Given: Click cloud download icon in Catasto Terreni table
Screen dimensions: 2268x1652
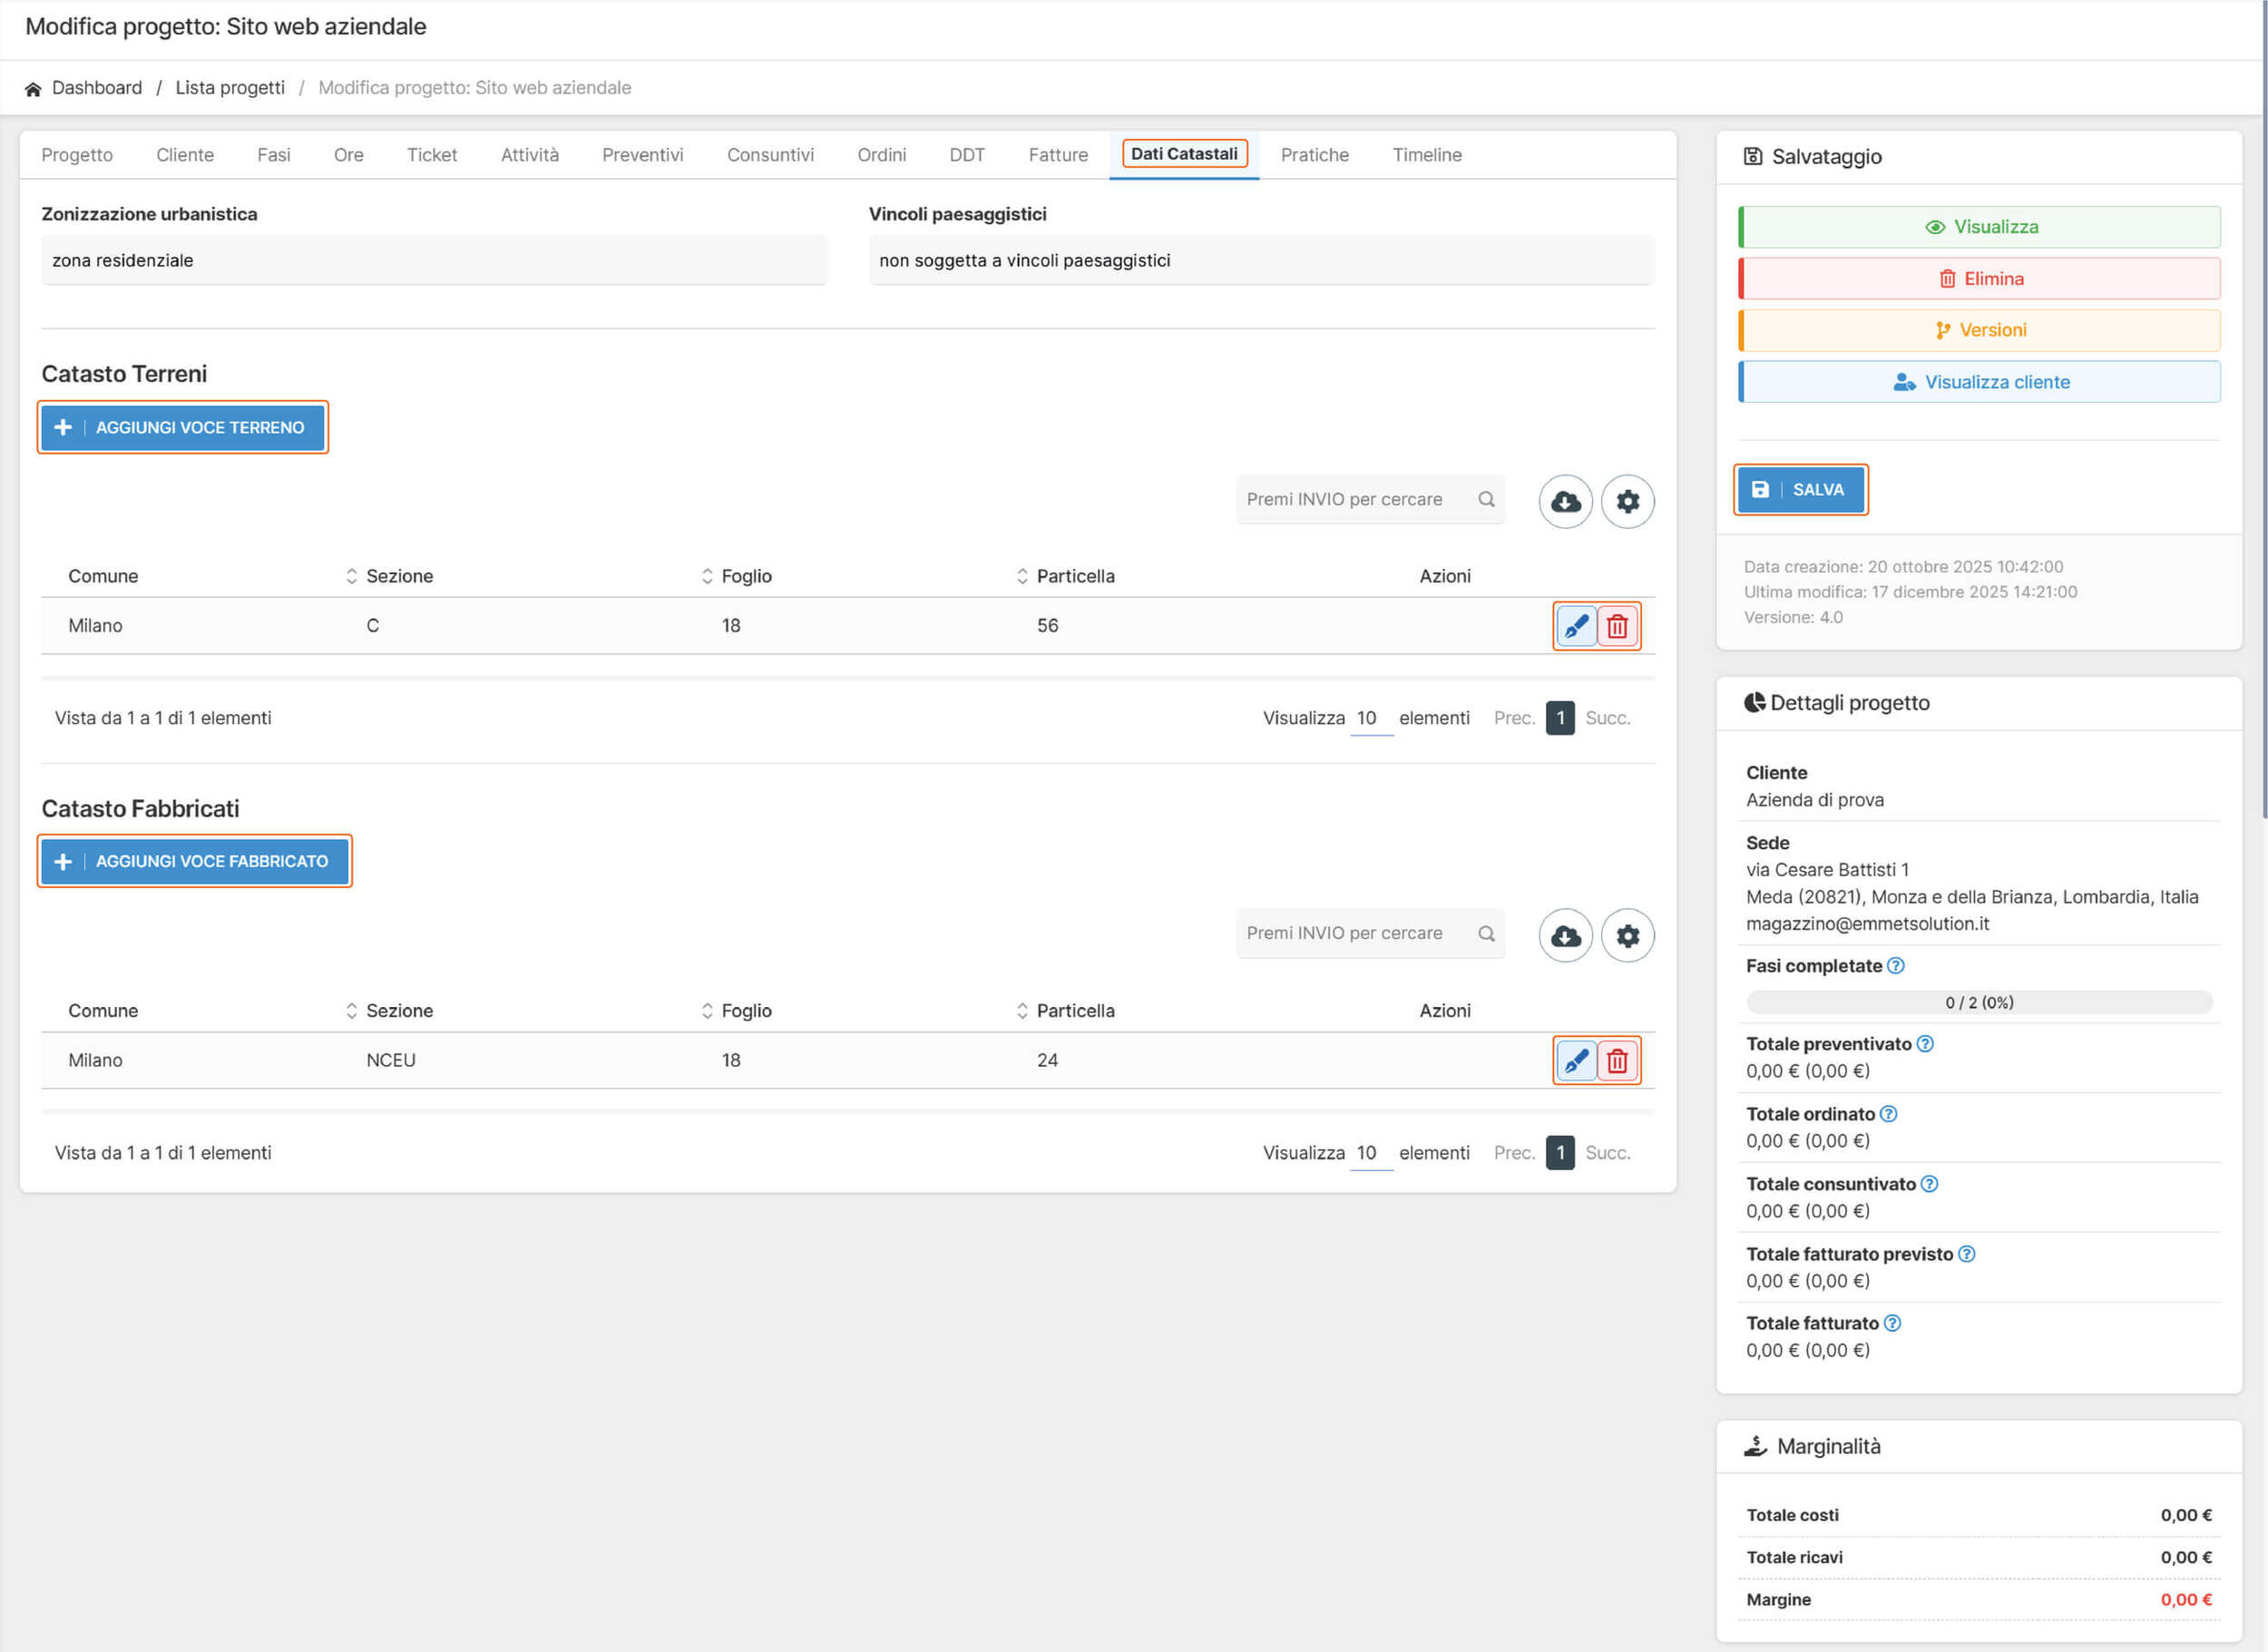Looking at the screenshot, I should 1565,501.
